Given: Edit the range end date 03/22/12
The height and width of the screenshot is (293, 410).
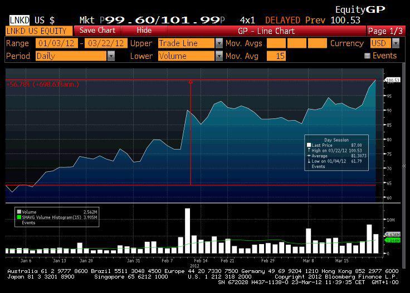Looking at the screenshot, I should [106, 43].
